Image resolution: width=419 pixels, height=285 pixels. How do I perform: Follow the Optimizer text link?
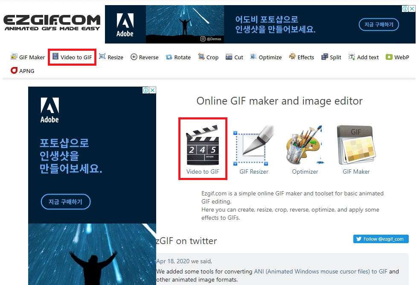point(305,172)
